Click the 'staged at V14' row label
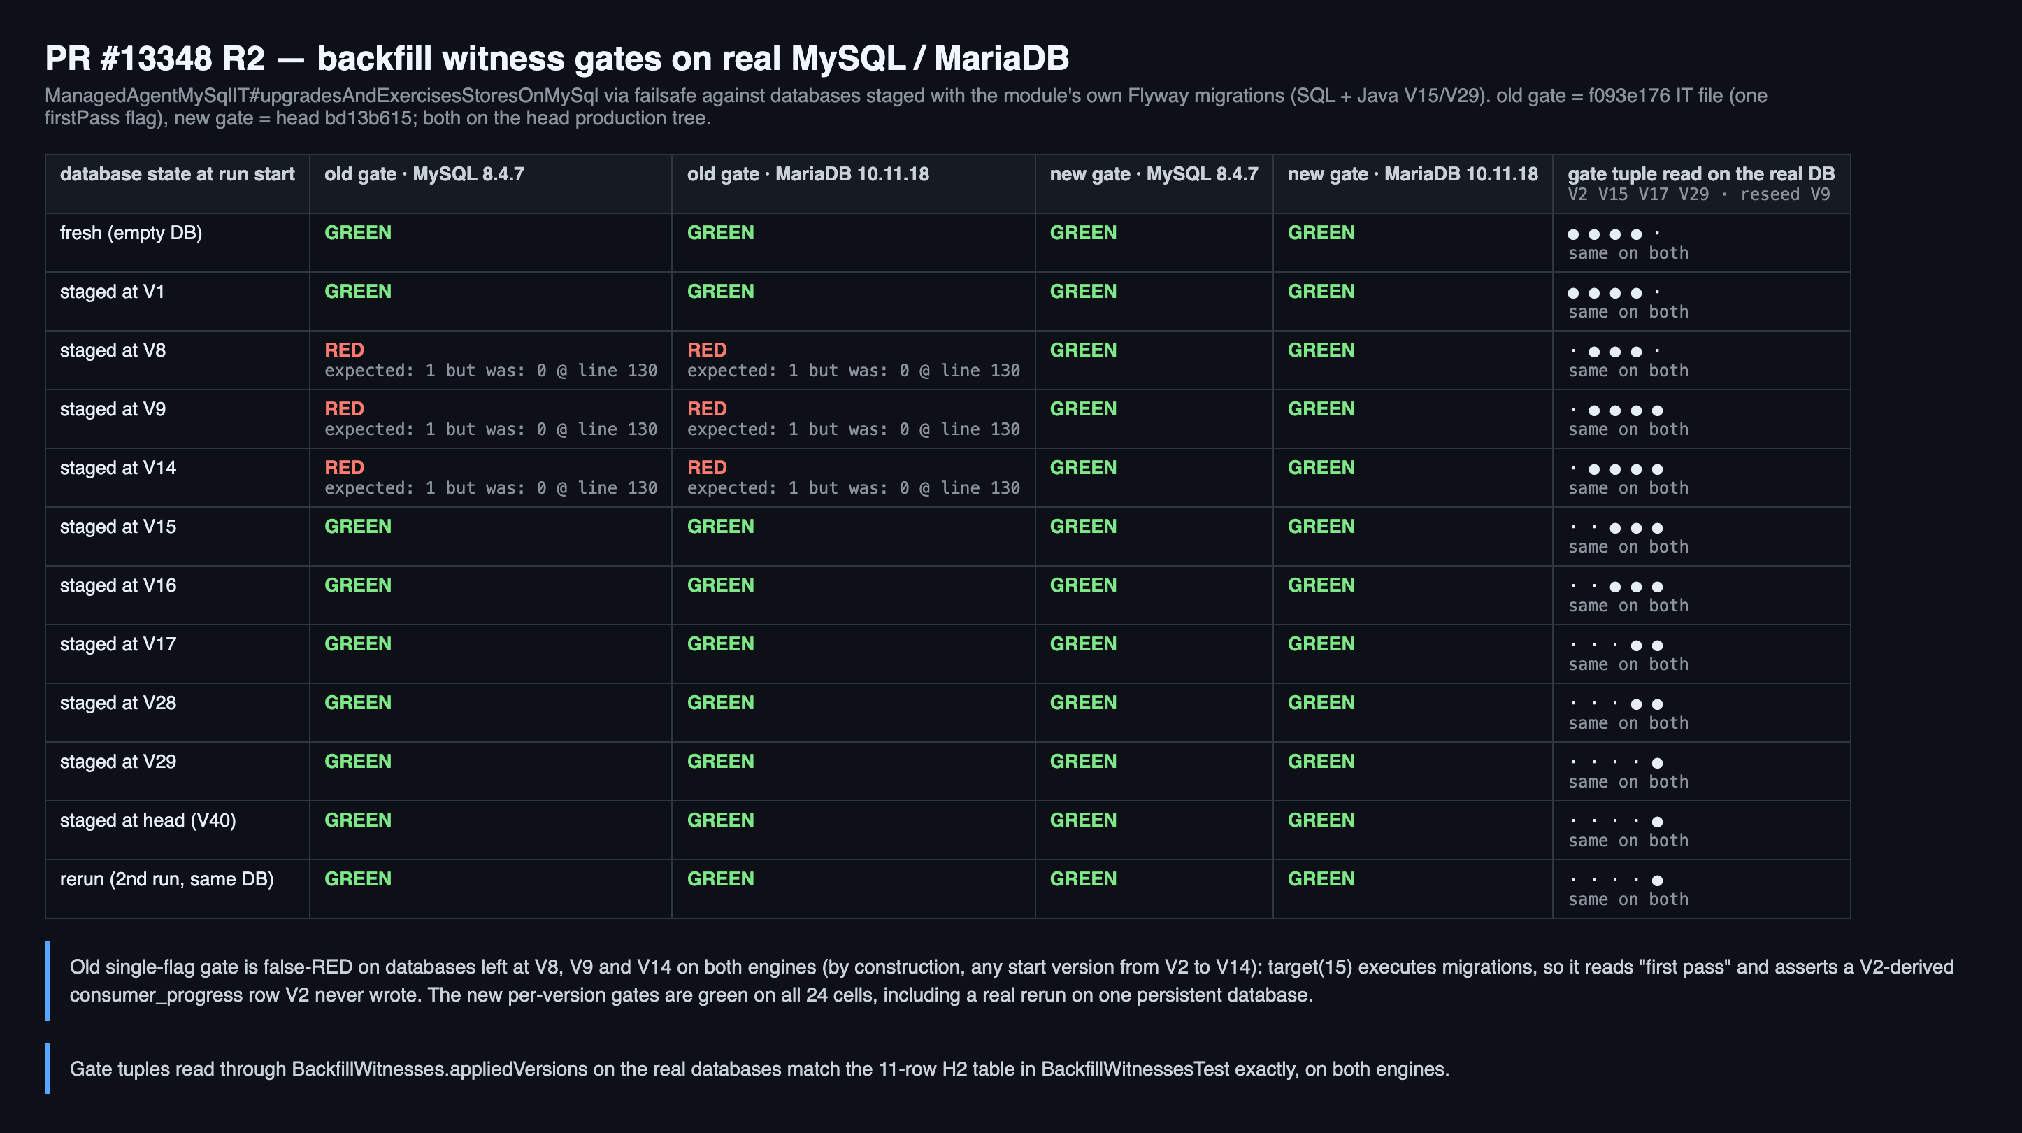Viewport: 2022px width, 1133px height. [117, 468]
